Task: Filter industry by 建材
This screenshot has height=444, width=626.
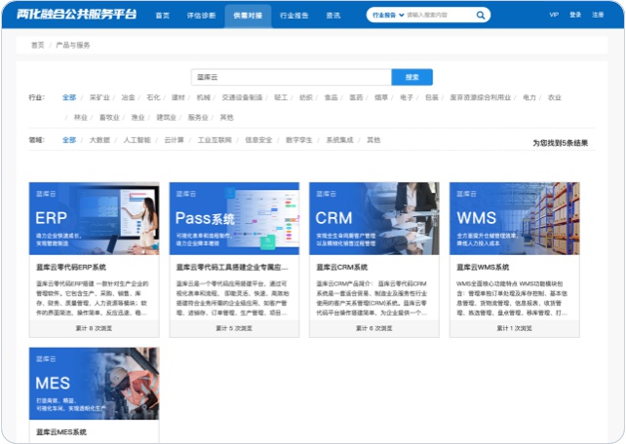Action: pyautogui.click(x=178, y=97)
